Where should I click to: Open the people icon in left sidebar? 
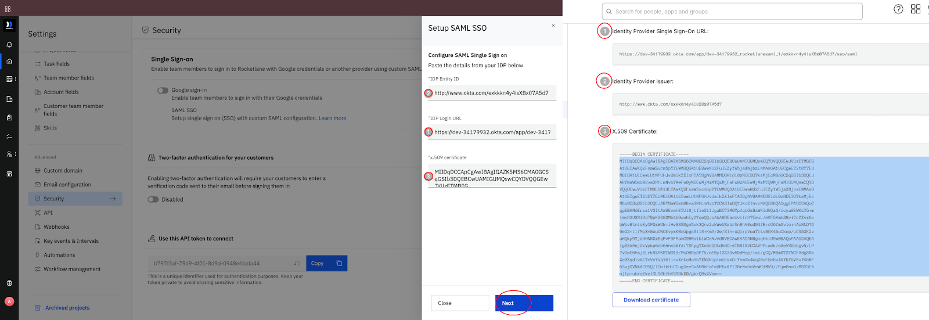point(9,154)
